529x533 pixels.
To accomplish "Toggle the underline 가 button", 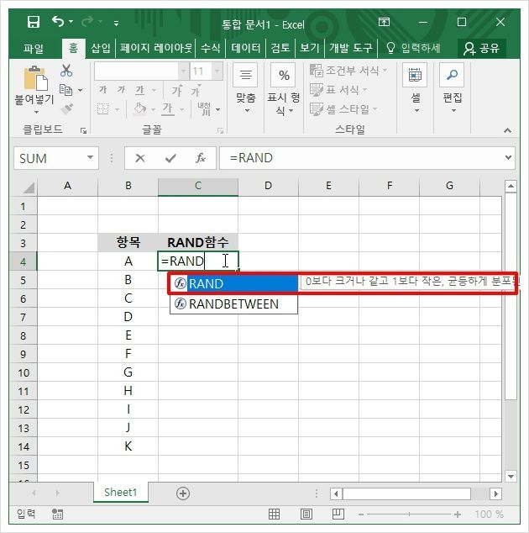I will tap(140, 90).
